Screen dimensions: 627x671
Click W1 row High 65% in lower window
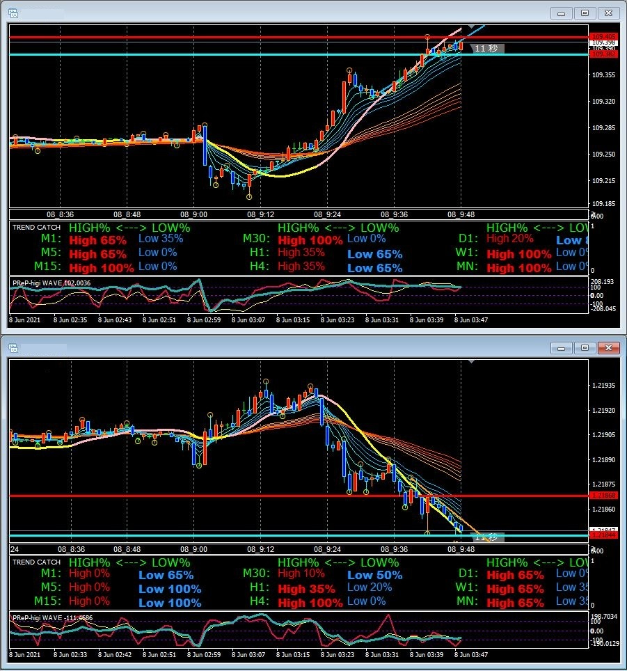(516, 589)
